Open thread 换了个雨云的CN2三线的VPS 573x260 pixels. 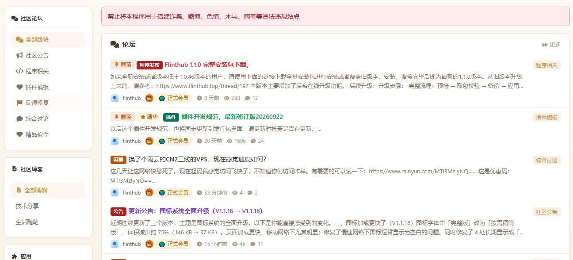click(197, 159)
